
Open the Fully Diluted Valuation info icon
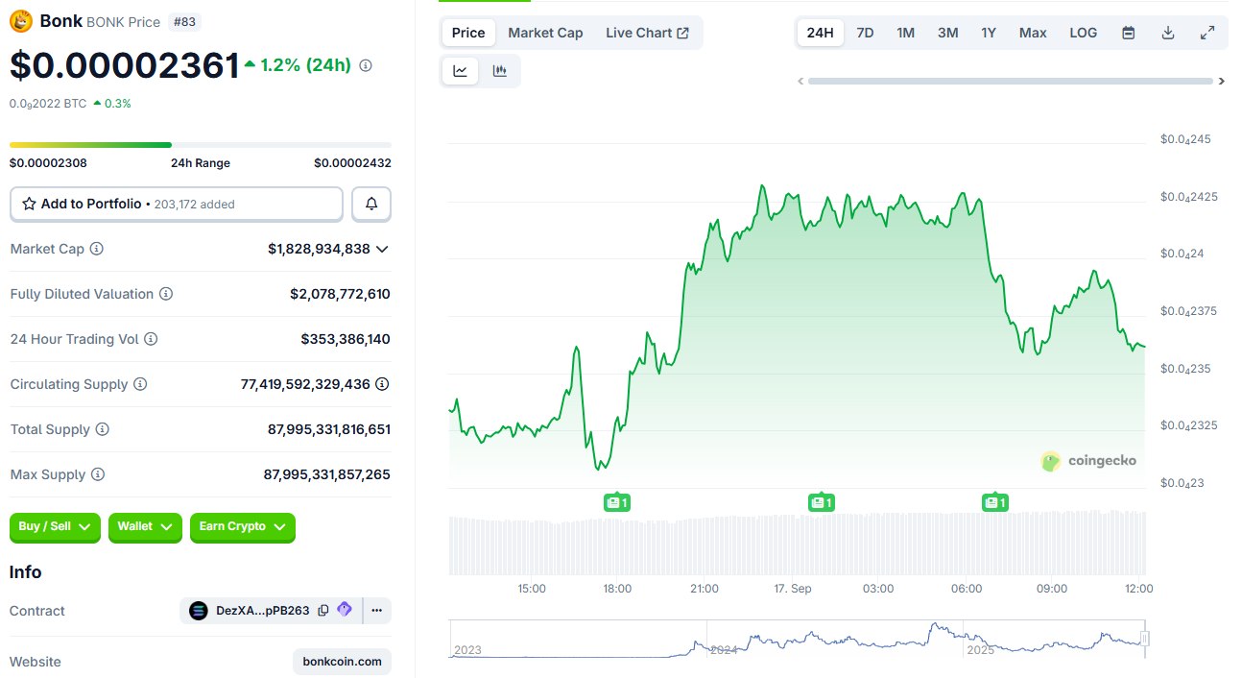pyautogui.click(x=166, y=294)
